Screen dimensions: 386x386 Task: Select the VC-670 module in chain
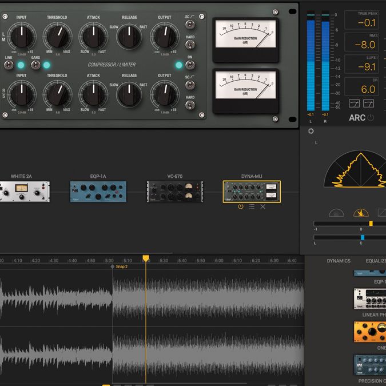(x=174, y=192)
